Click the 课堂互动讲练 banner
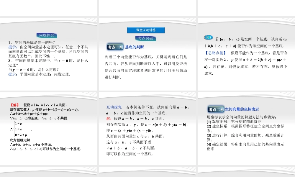 146,30
